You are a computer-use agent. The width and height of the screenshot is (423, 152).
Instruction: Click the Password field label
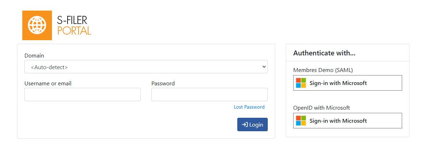coord(163,83)
